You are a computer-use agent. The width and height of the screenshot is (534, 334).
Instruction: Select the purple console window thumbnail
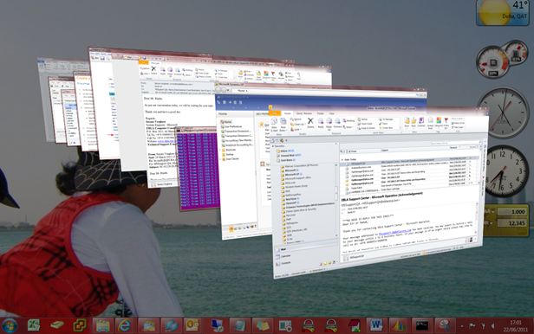[198, 170]
